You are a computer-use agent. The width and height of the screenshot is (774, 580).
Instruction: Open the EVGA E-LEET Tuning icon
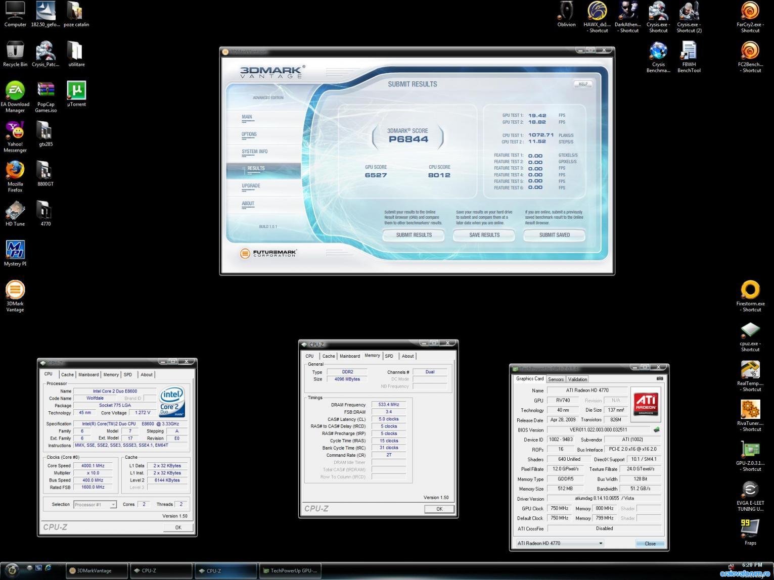(x=750, y=496)
